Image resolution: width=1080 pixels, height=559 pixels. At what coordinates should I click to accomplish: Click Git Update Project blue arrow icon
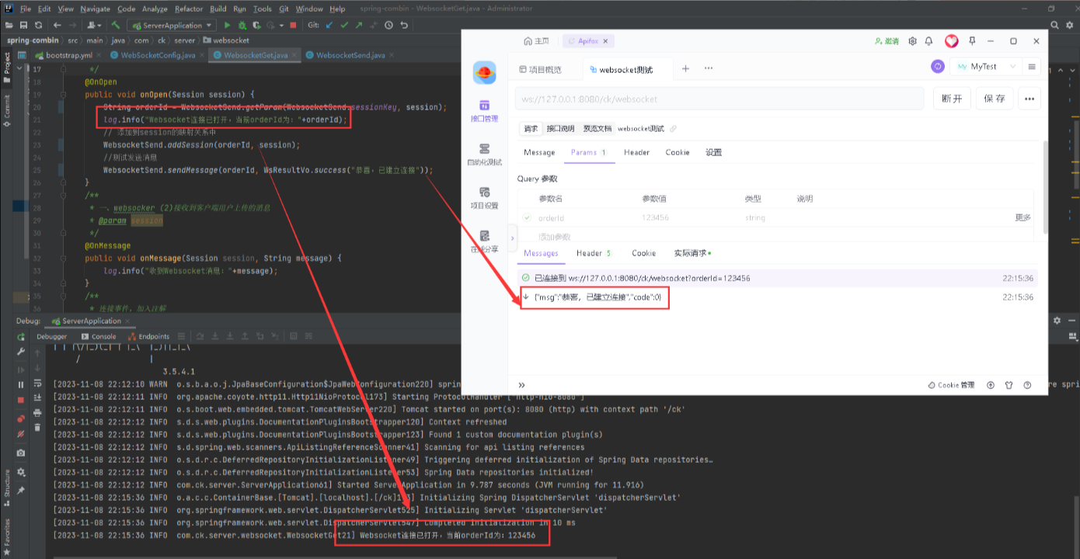point(329,25)
